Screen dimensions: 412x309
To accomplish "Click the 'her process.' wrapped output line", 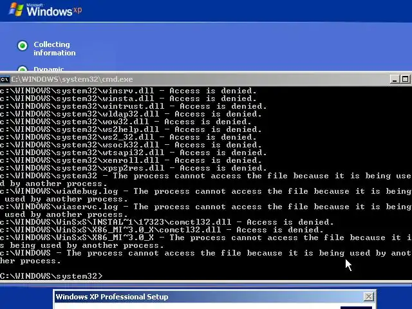I will (30, 261).
